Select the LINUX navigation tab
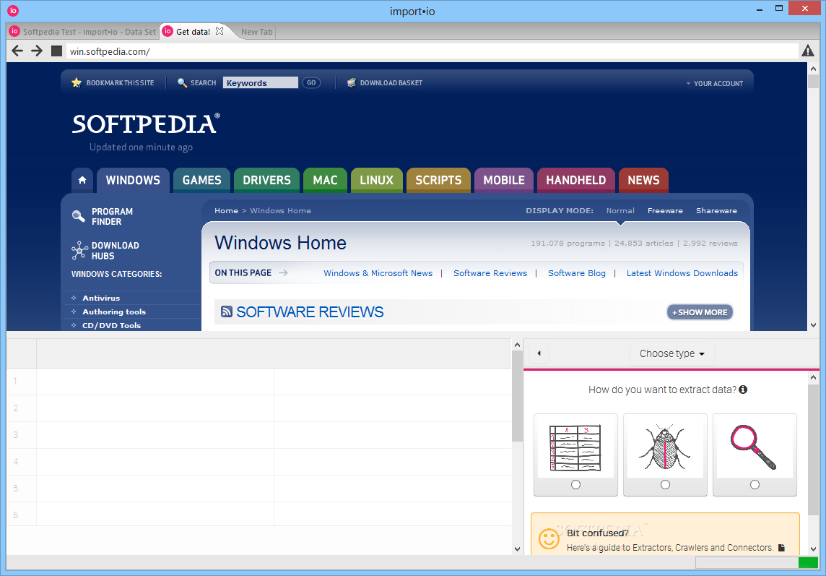 (377, 181)
